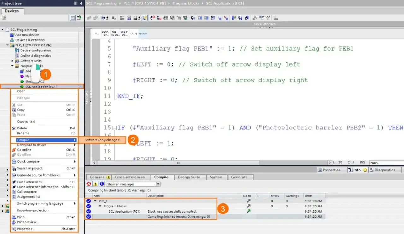Switch to the Syntax tab

click(216, 177)
